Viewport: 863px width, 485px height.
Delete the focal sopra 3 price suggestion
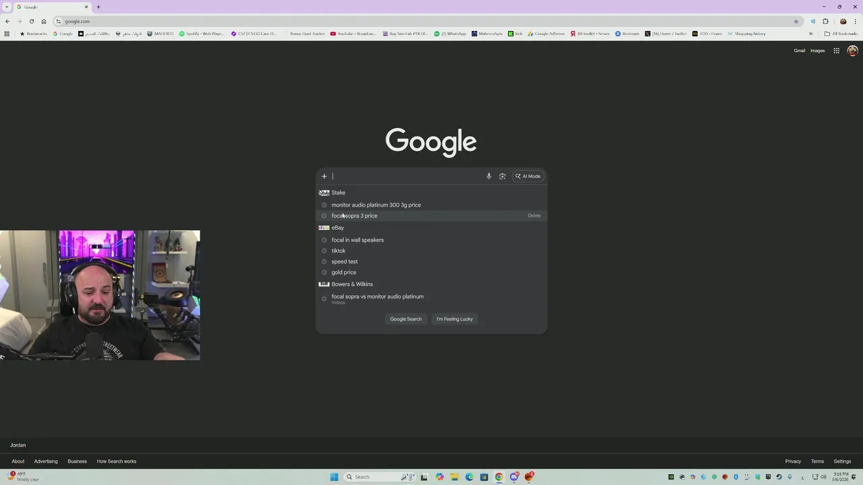pos(534,216)
